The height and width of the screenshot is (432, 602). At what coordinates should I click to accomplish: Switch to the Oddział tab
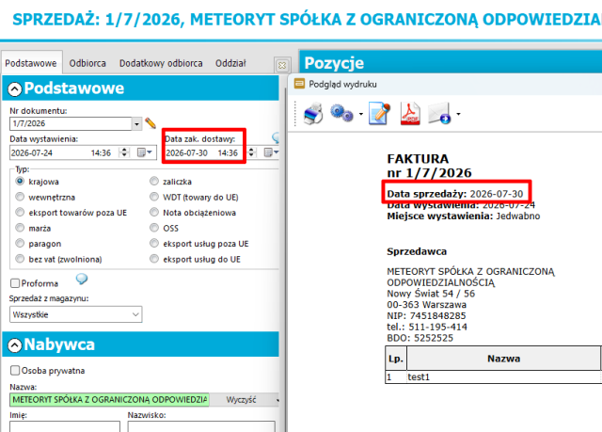[230, 63]
